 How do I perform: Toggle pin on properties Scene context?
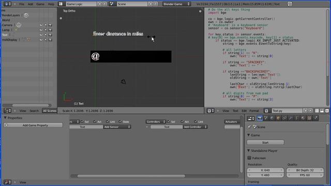point(249,127)
